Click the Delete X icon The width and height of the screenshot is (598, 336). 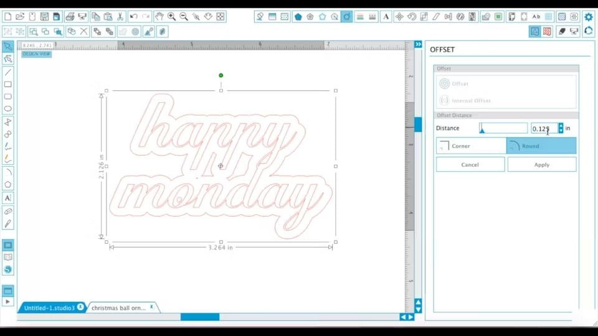pos(83,32)
